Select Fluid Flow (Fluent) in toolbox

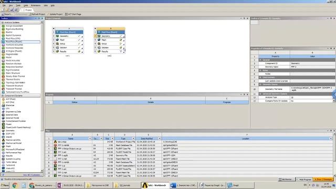click(14, 42)
